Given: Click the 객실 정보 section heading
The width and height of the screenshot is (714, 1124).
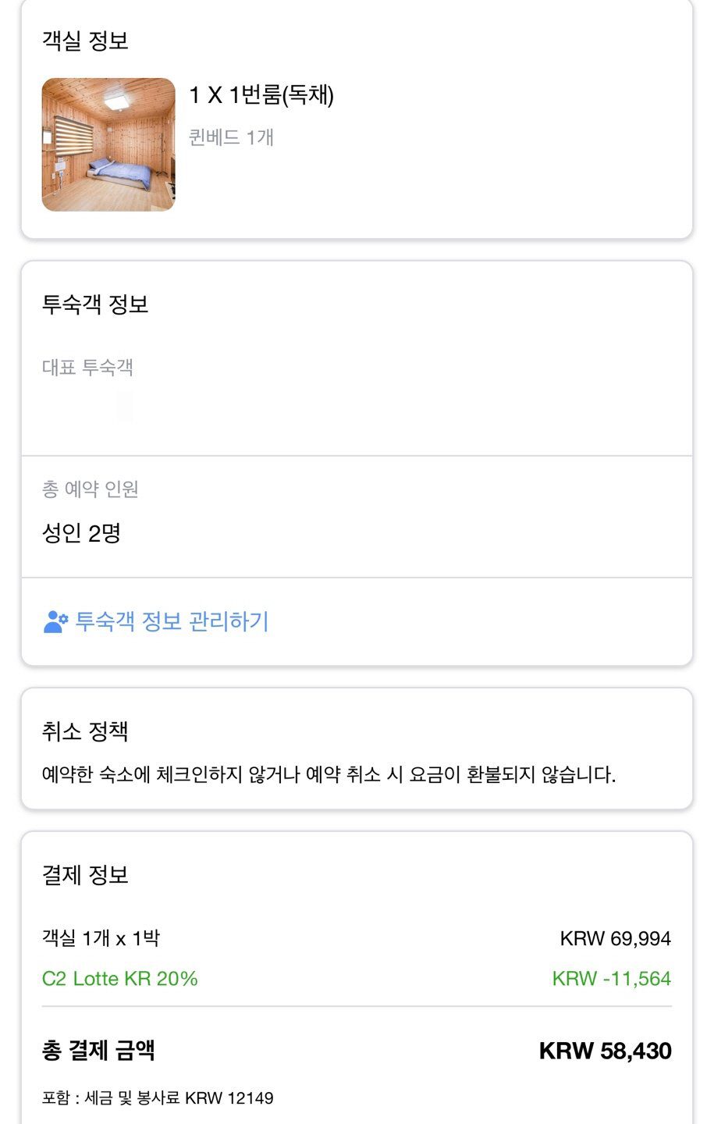Looking at the screenshot, I should click(85, 41).
